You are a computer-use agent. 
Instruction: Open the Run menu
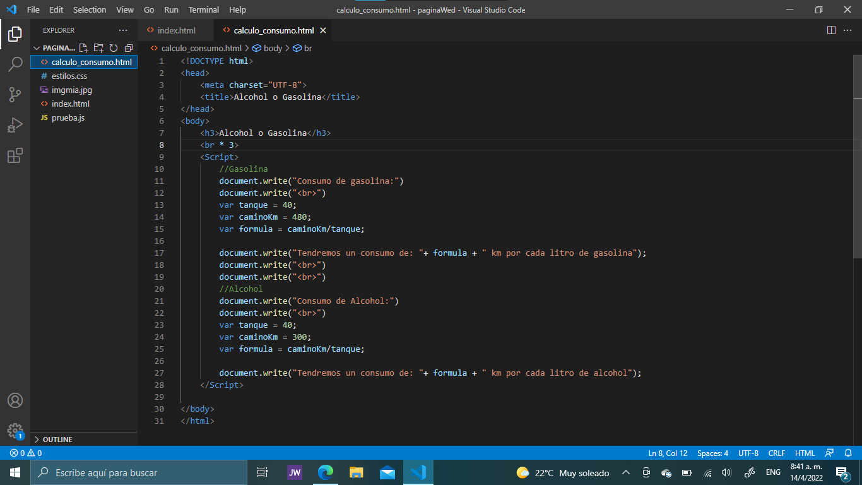point(171,9)
